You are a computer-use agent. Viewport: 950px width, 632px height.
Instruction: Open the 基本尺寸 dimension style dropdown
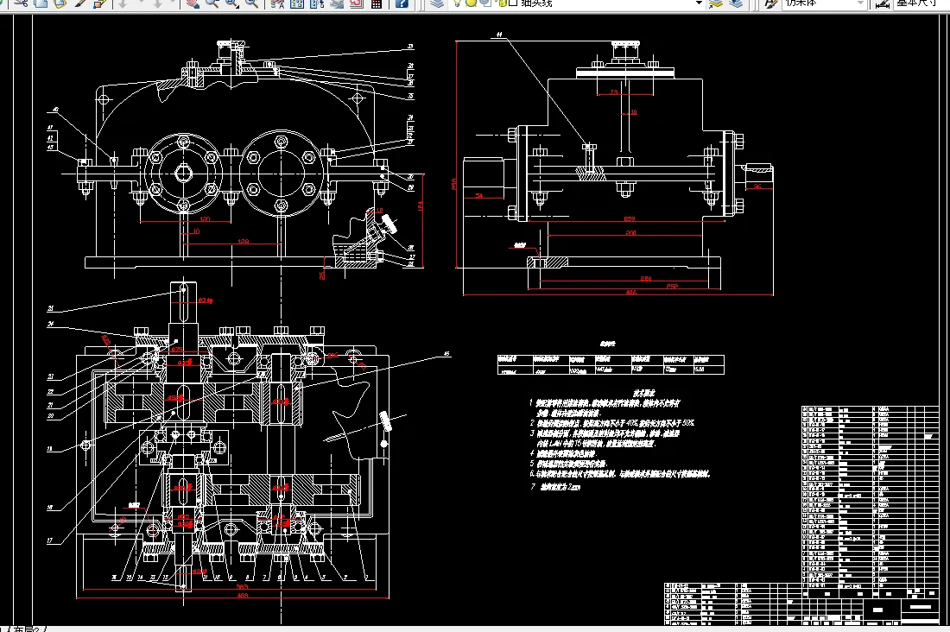tap(921, 3)
